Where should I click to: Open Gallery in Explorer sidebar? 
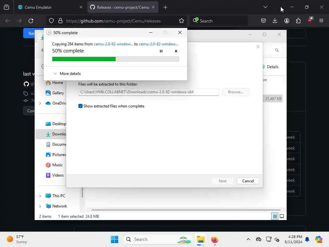click(x=55, y=93)
